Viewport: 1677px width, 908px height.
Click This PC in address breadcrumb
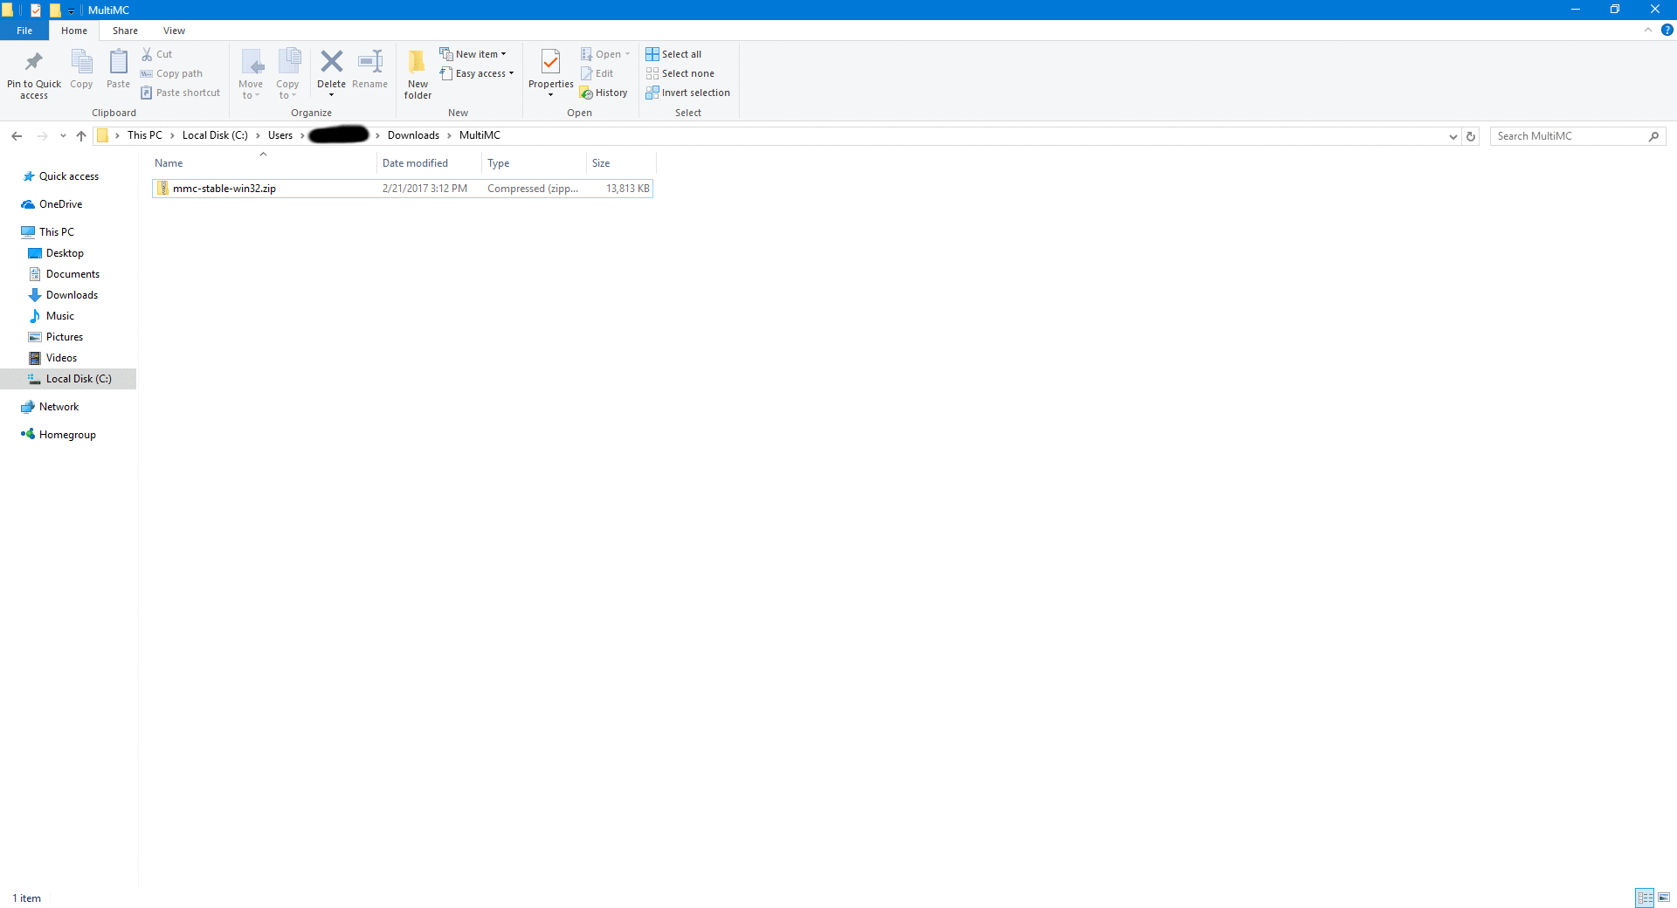144,135
